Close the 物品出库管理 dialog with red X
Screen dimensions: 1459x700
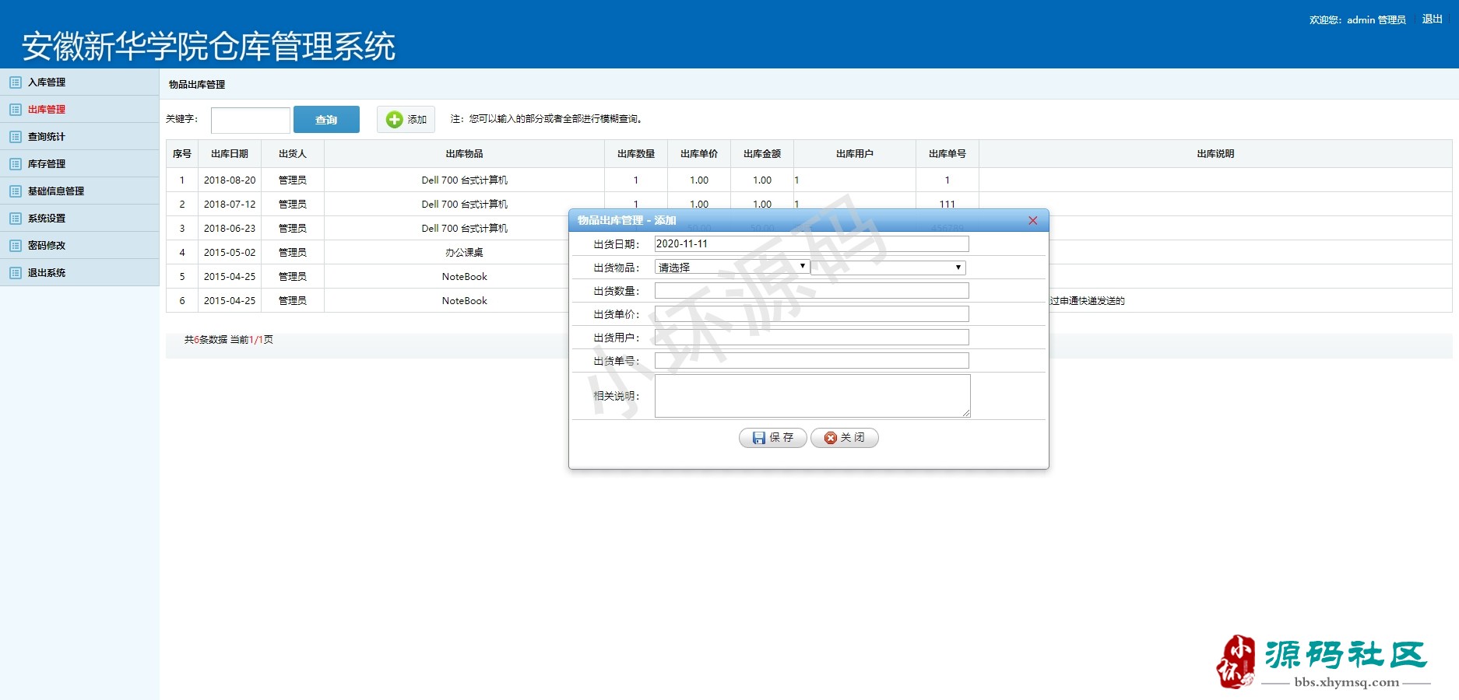click(1032, 221)
